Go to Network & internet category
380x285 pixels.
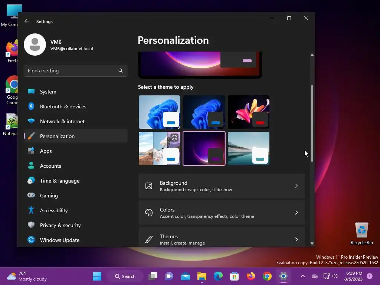(76, 121)
